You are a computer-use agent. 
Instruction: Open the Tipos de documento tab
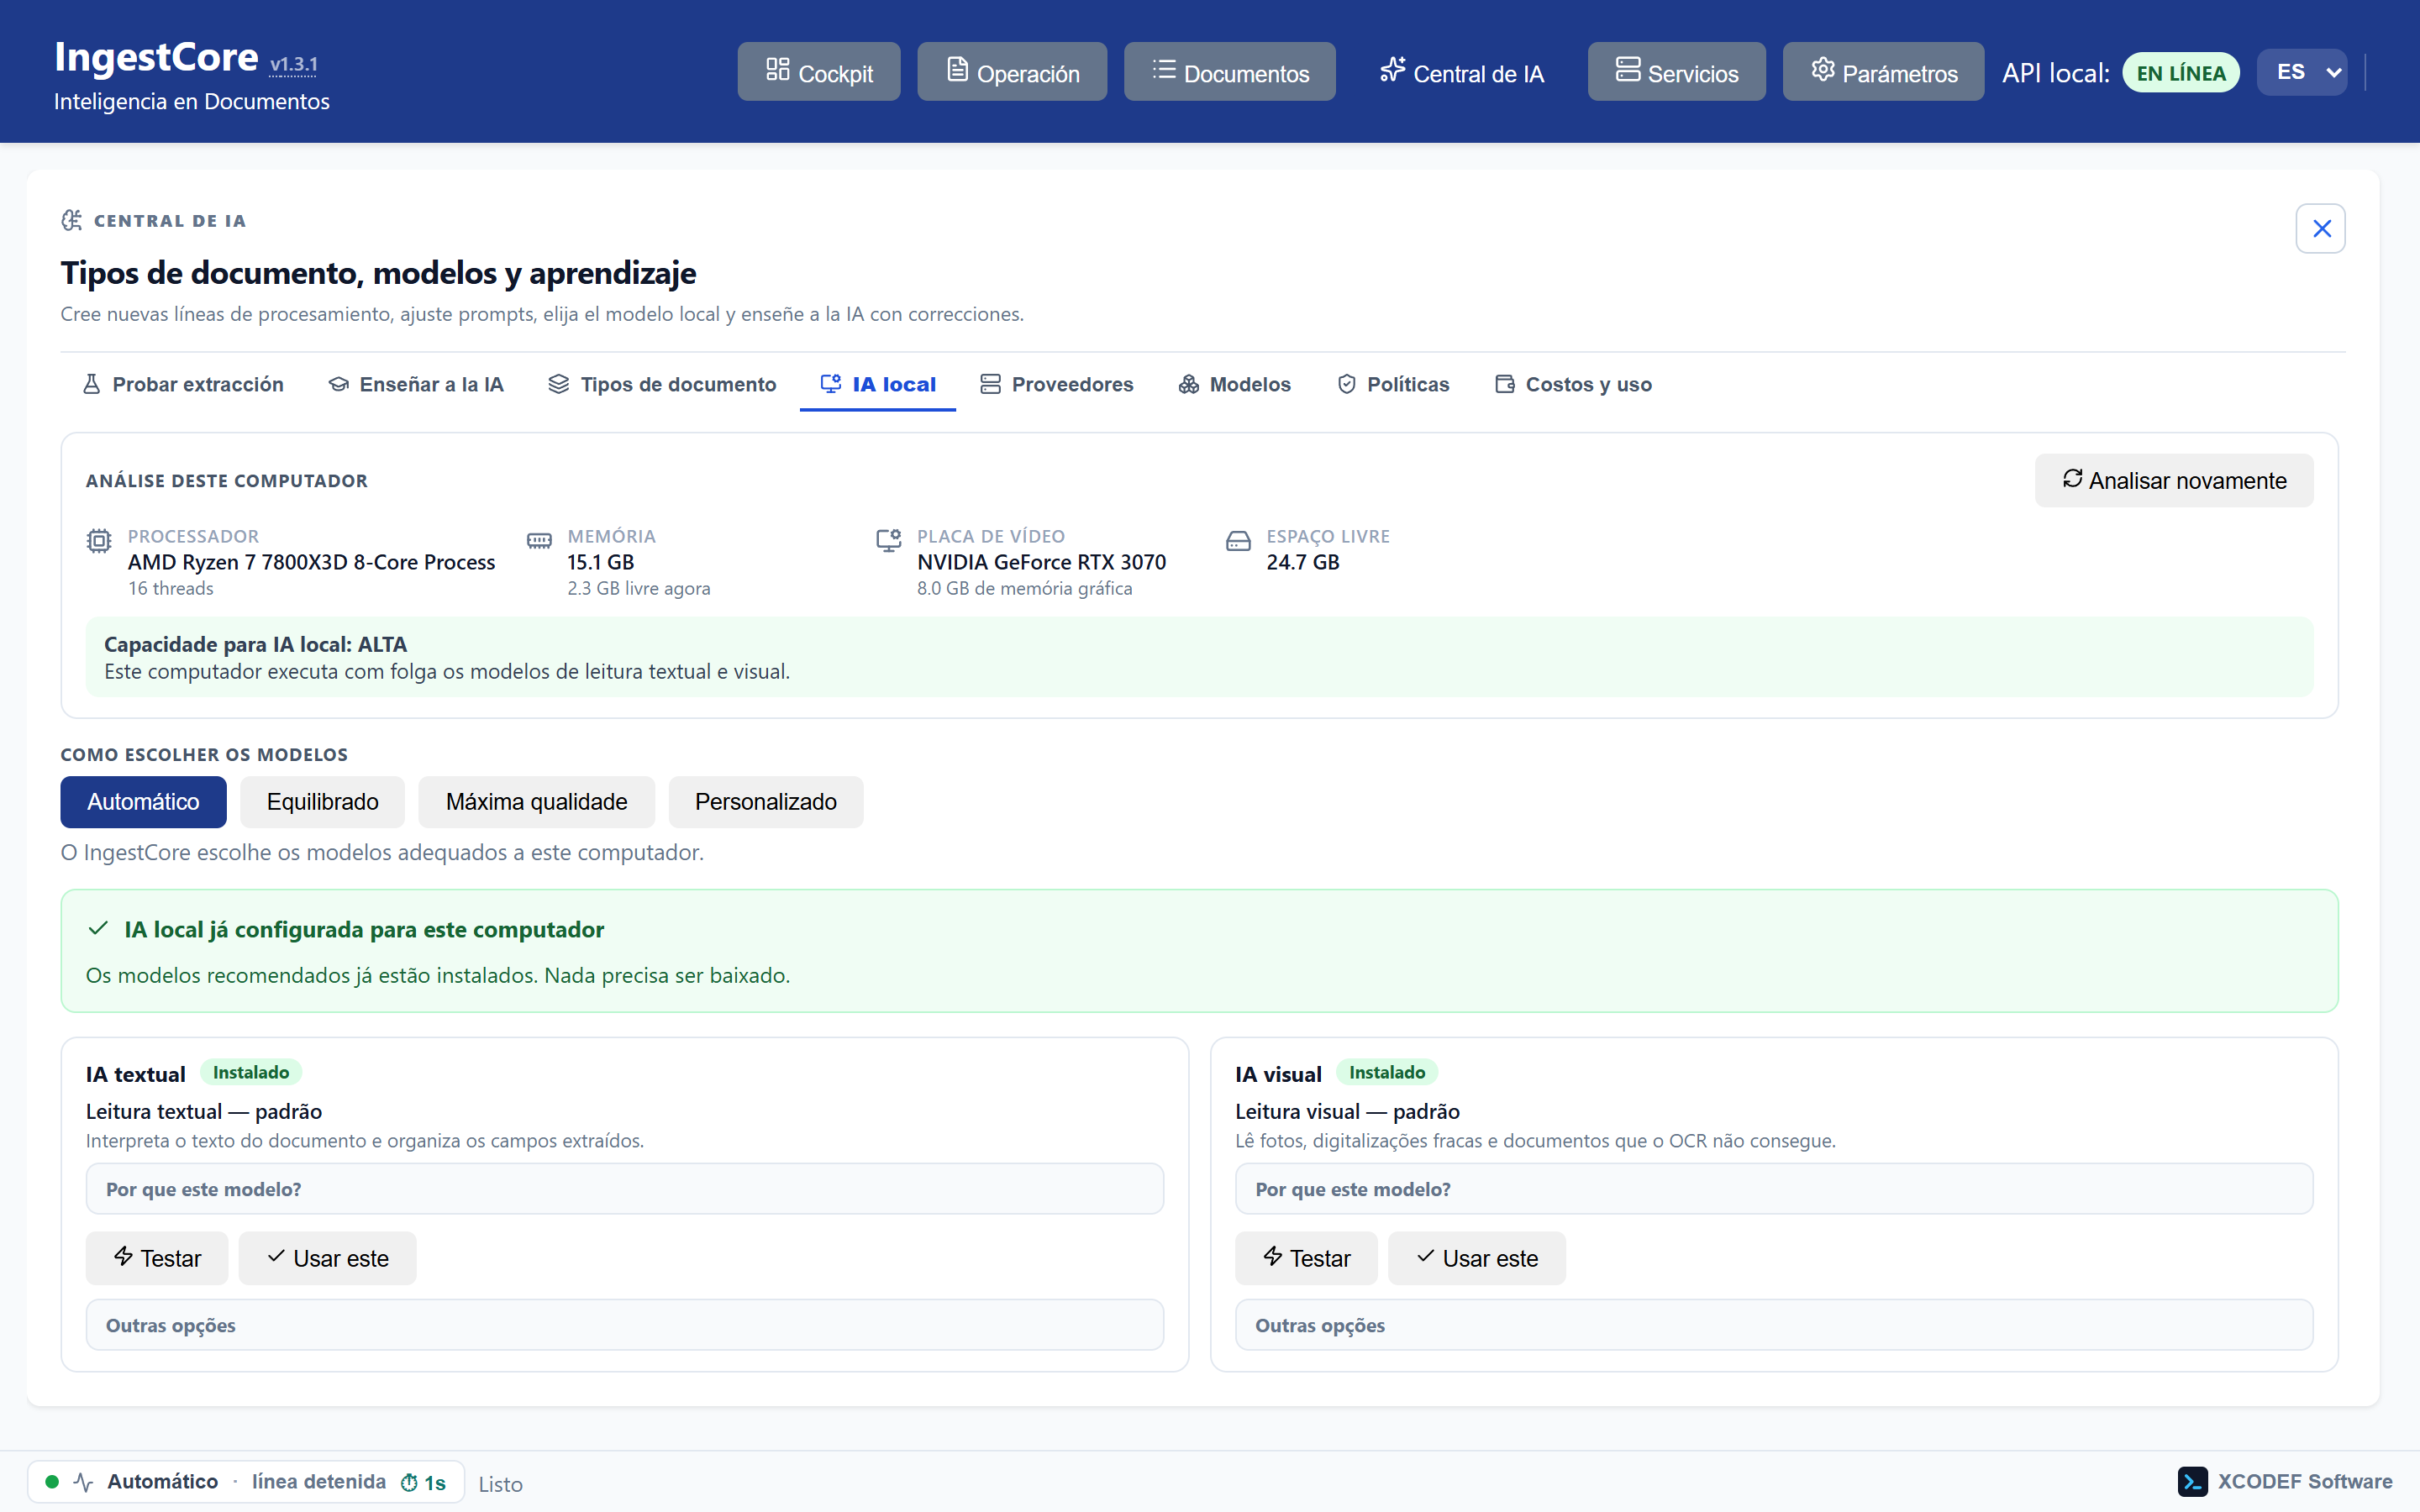coord(662,384)
